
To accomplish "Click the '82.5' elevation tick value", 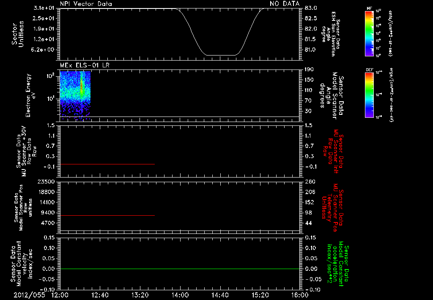I will 311,18.
